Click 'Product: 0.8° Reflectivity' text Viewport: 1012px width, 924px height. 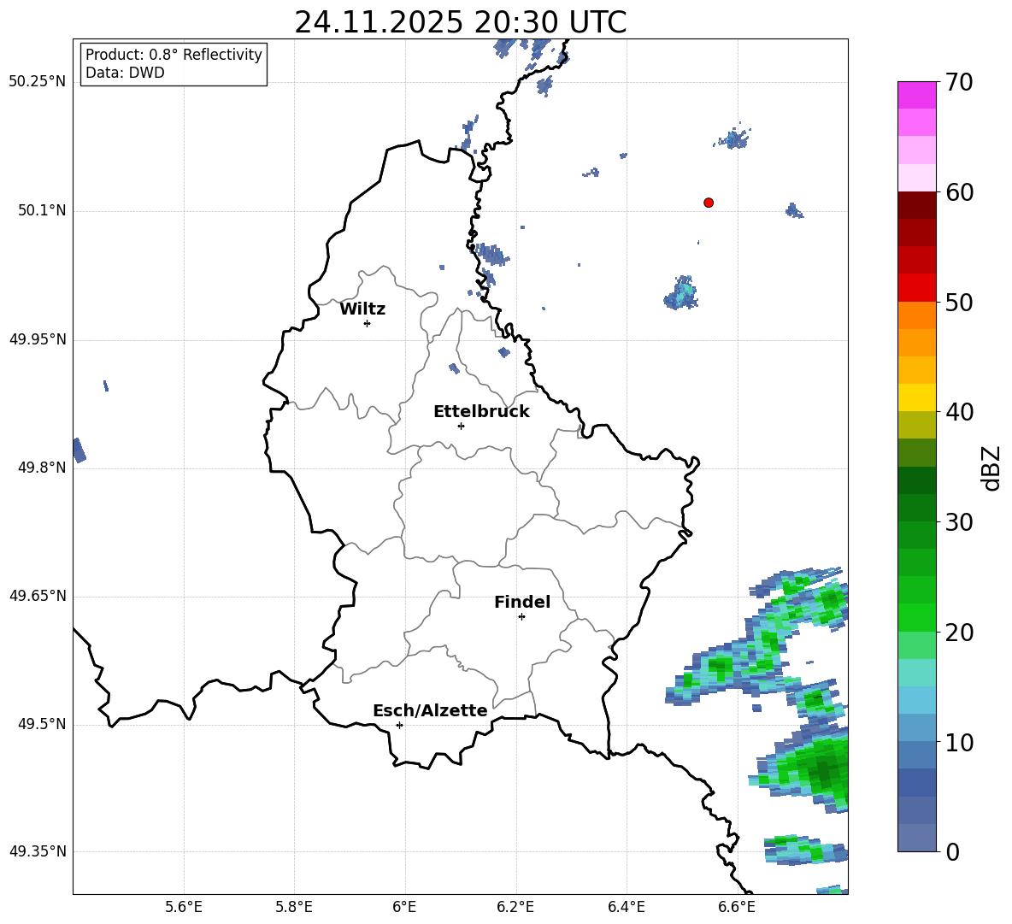[174, 55]
